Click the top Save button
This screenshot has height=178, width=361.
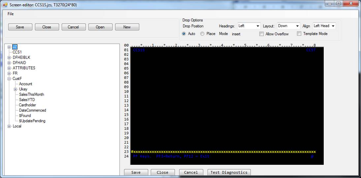[20, 27]
